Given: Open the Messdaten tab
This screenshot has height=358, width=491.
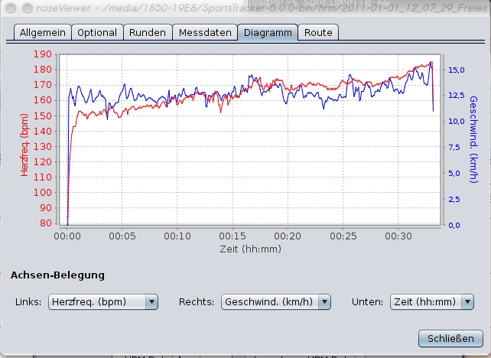Looking at the screenshot, I should 205,33.
